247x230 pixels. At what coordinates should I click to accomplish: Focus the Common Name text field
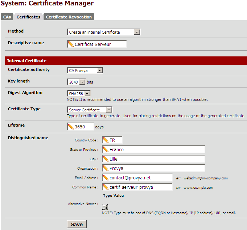137,187
